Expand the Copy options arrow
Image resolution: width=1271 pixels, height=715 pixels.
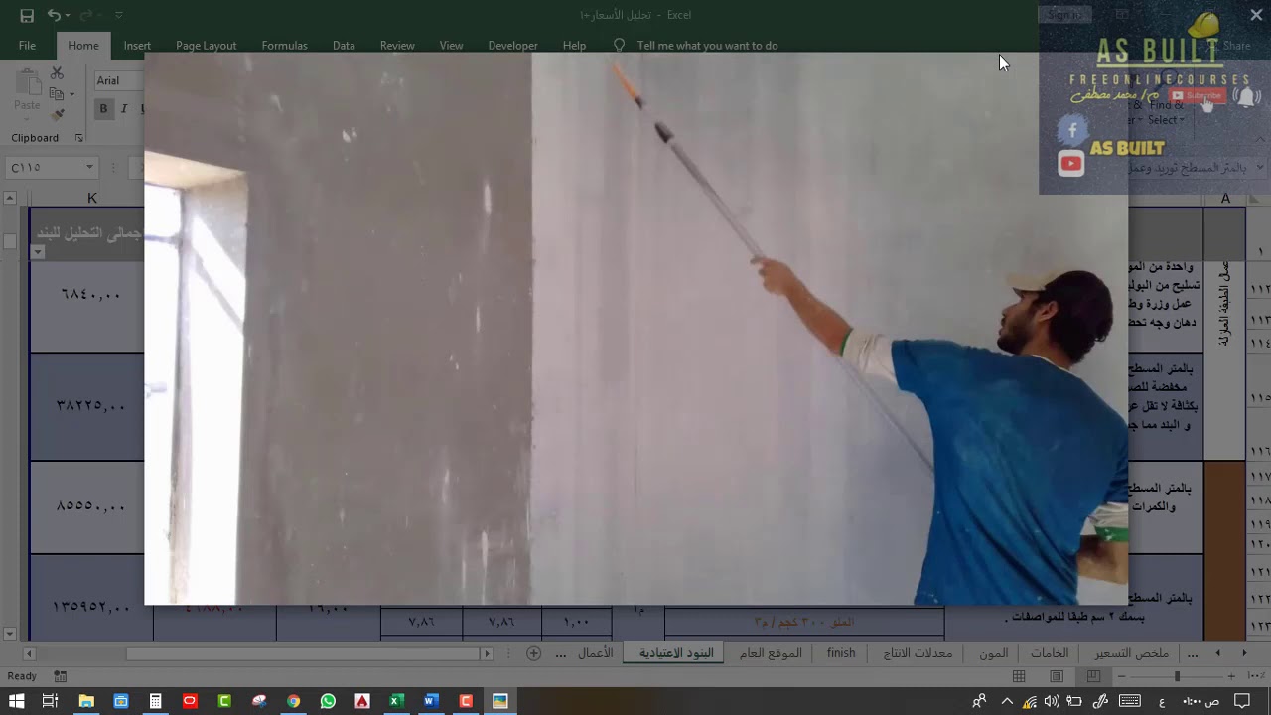coord(71,94)
